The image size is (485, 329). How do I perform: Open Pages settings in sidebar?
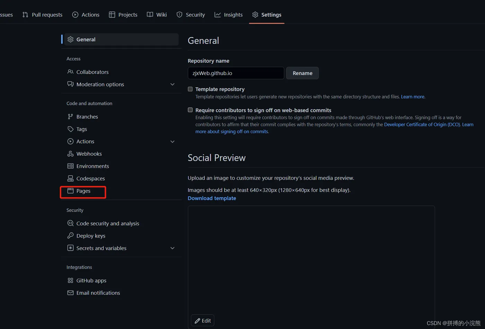83,191
